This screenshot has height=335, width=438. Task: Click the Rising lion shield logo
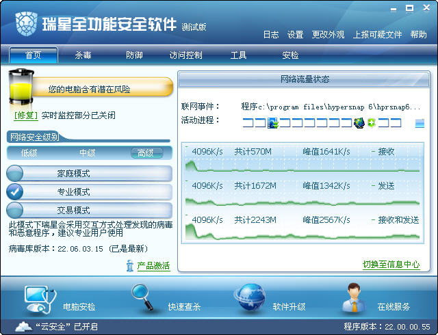click(27, 24)
